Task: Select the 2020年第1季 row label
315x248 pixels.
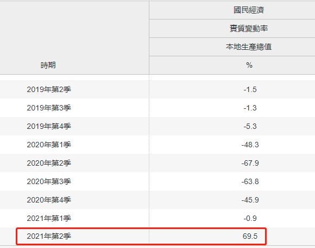Action: [x=49, y=145]
